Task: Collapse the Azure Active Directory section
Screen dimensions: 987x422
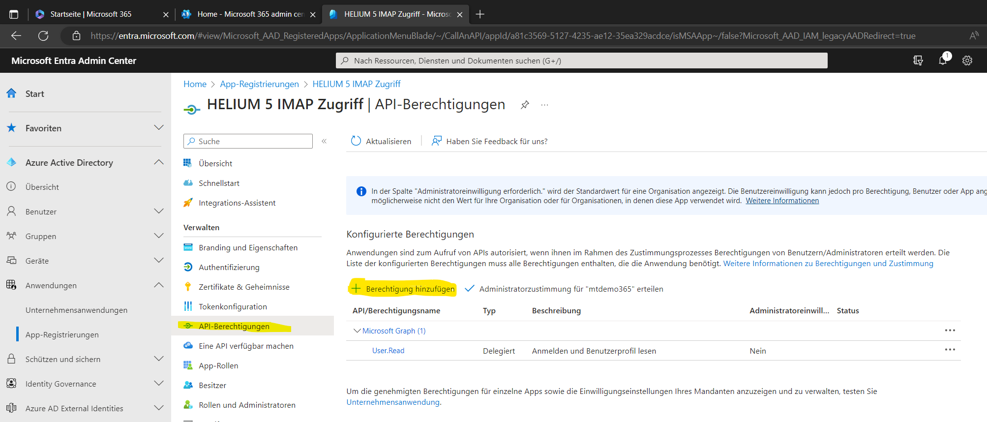Action: click(158, 162)
